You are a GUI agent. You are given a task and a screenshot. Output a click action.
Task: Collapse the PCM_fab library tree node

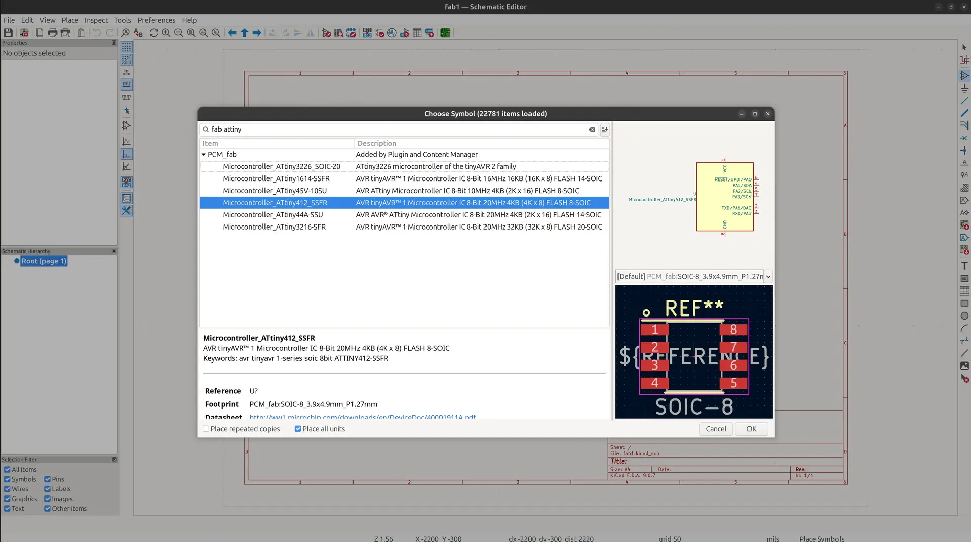pos(204,155)
